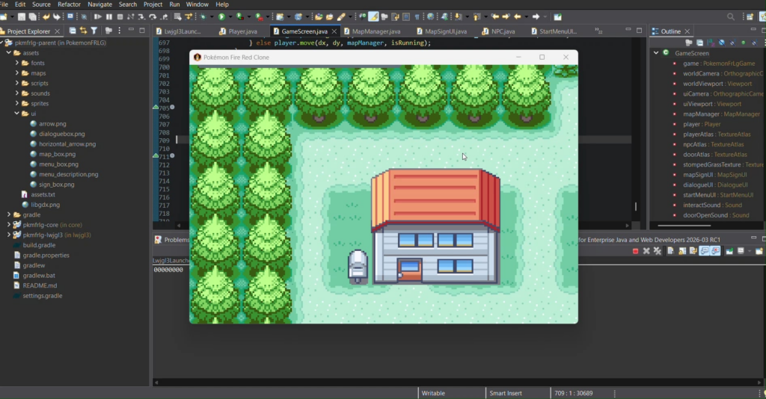Click Remove All Terminated Launches icon
The height and width of the screenshot is (399, 766).
pyautogui.click(x=658, y=251)
